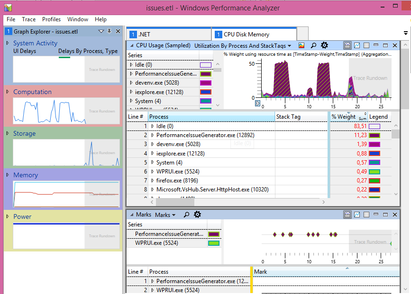
Task: Open the tab list dropdown arrow at far right
Action: pos(405,33)
